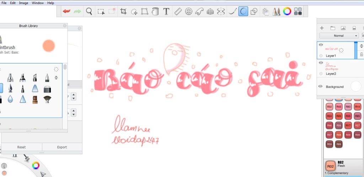Select the Zoom magnifier tool

[89, 11]
